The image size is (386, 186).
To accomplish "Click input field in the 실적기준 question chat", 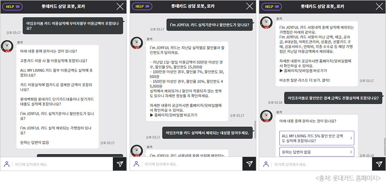I will click(193, 164).
